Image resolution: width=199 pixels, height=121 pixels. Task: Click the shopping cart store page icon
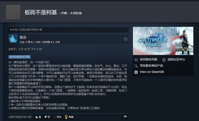pos(136,60)
